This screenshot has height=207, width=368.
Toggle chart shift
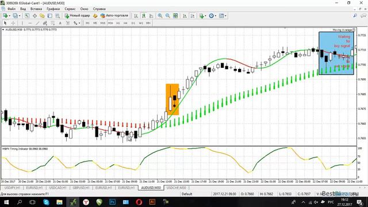(x=193, y=16)
